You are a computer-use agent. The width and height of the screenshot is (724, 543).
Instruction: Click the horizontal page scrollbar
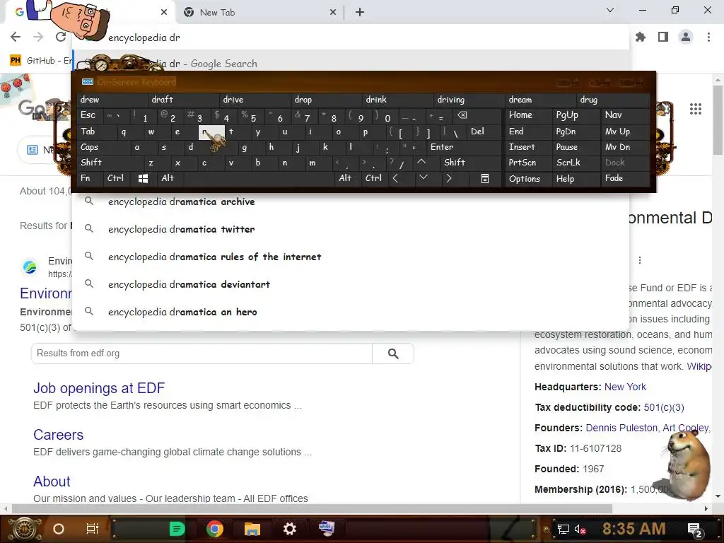(x=312, y=509)
